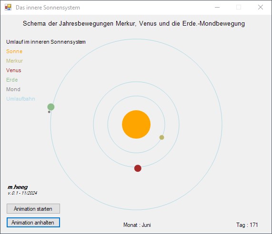
Task: Click the small gray Moon dot
Action: [49, 112]
